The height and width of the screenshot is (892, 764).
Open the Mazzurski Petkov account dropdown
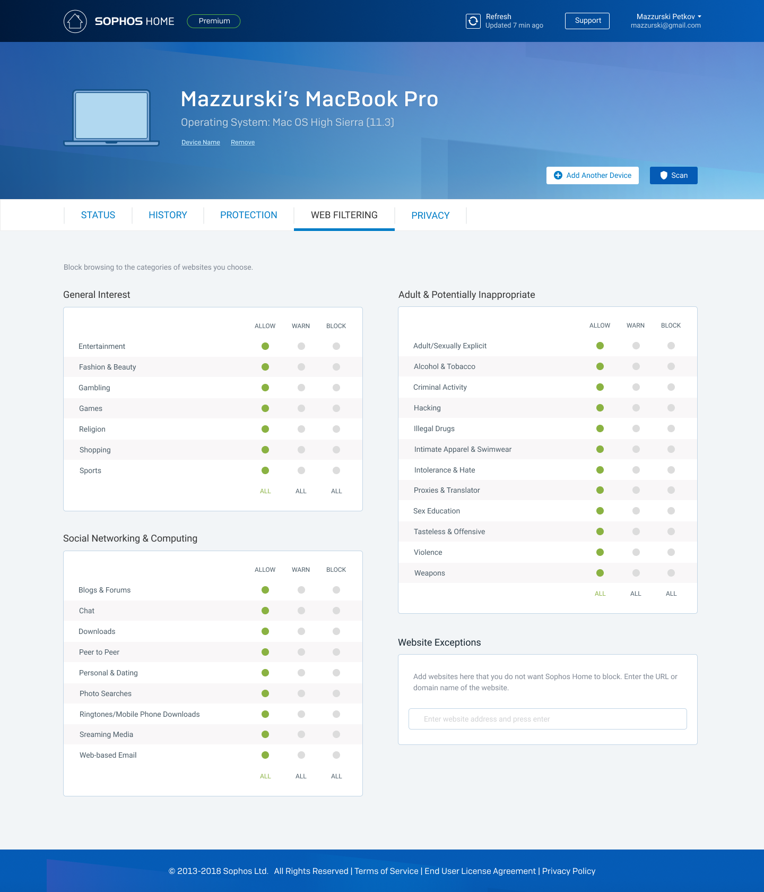point(668,16)
